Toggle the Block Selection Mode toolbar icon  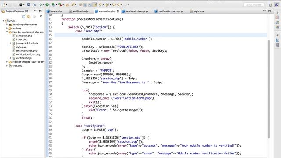(x=85, y=5)
